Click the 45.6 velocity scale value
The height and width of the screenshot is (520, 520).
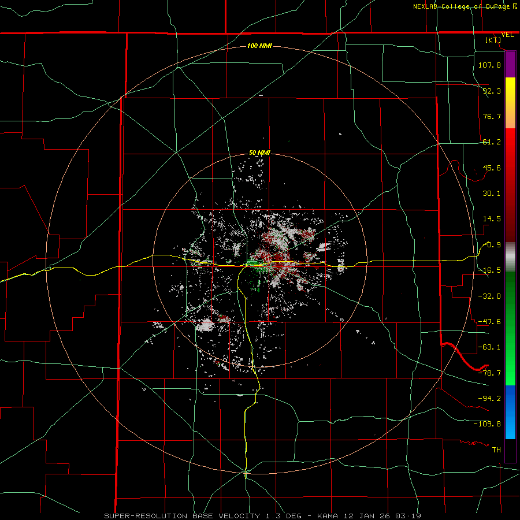(x=492, y=168)
